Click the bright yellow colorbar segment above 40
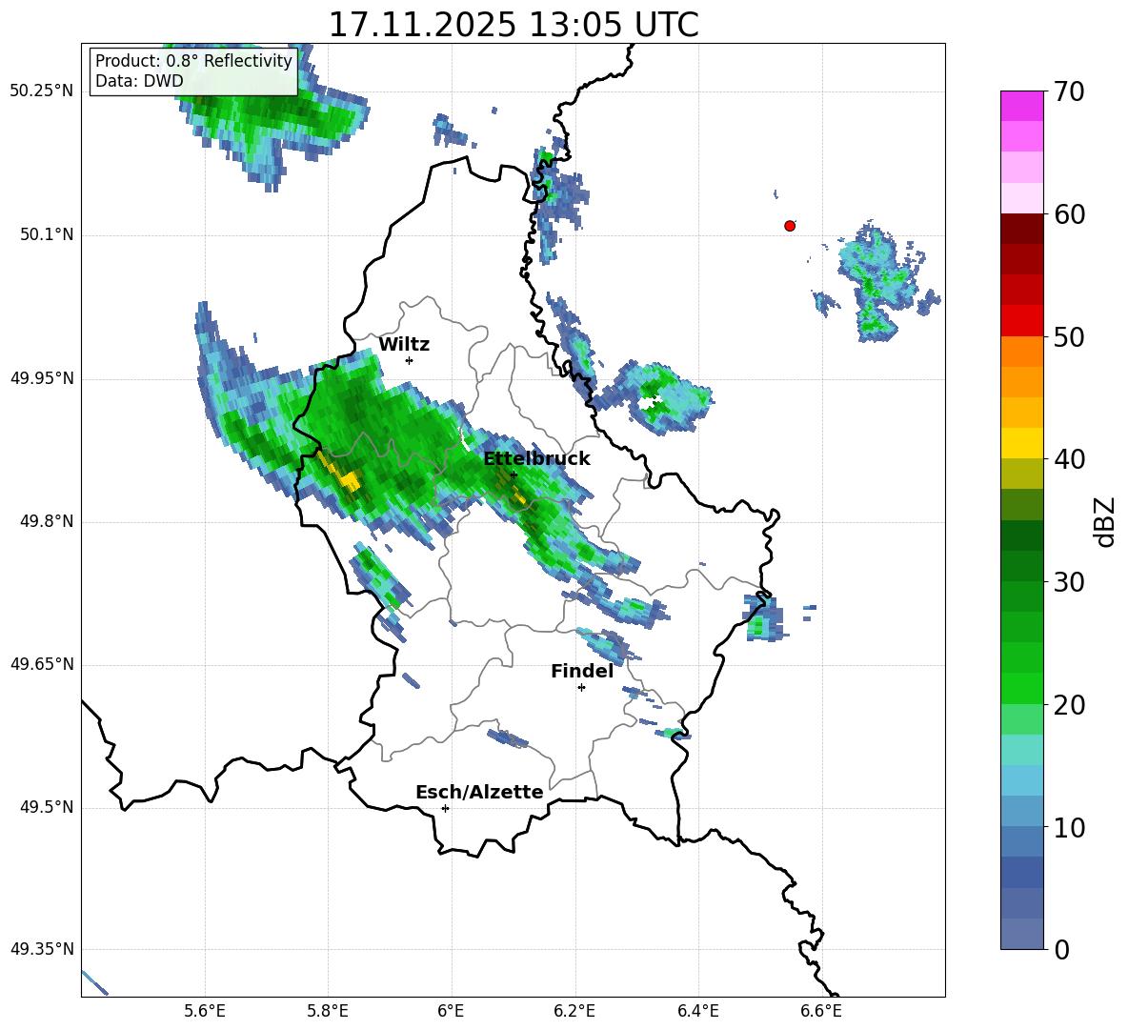The width and height of the screenshot is (1128, 1030). click(1021, 443)
